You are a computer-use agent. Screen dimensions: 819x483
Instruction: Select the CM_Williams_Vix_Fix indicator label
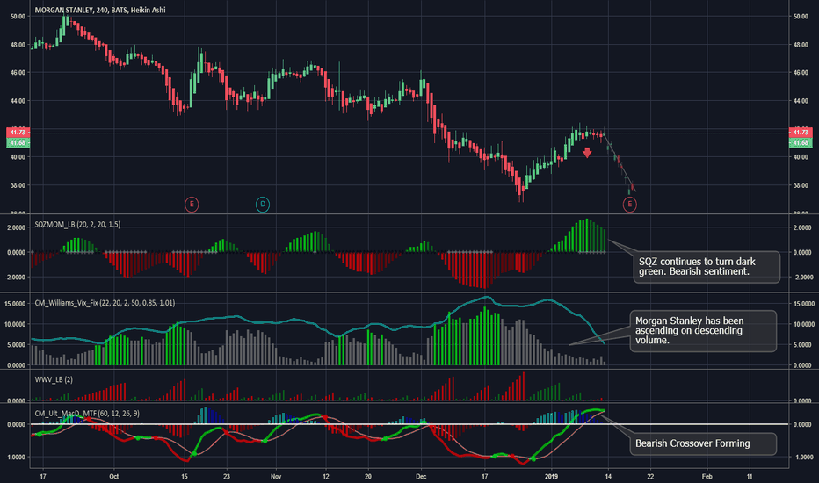[x=105, y=303]
